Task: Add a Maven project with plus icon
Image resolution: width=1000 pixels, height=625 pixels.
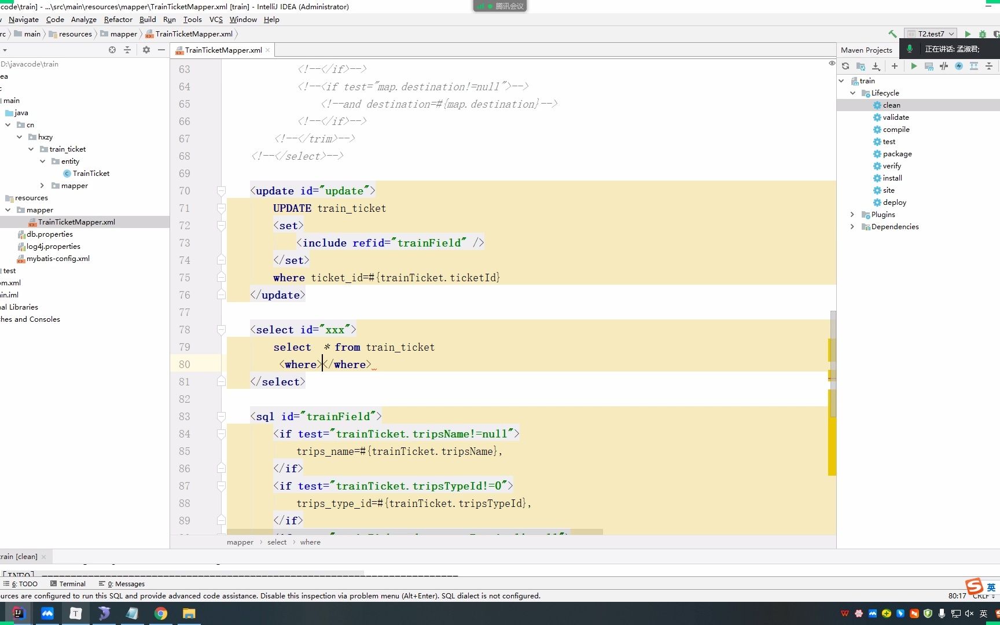Action: [x=895, y=66]
